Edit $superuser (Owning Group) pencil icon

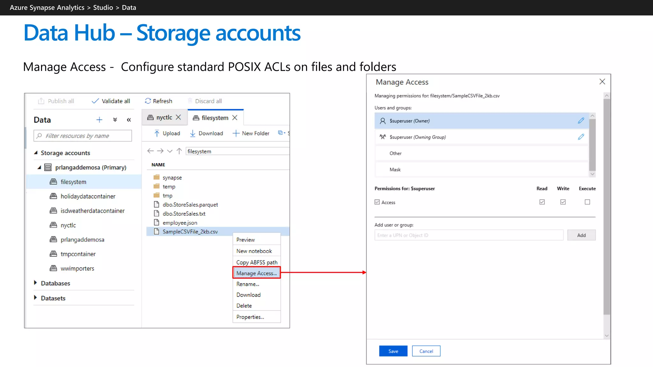[581, 137]
